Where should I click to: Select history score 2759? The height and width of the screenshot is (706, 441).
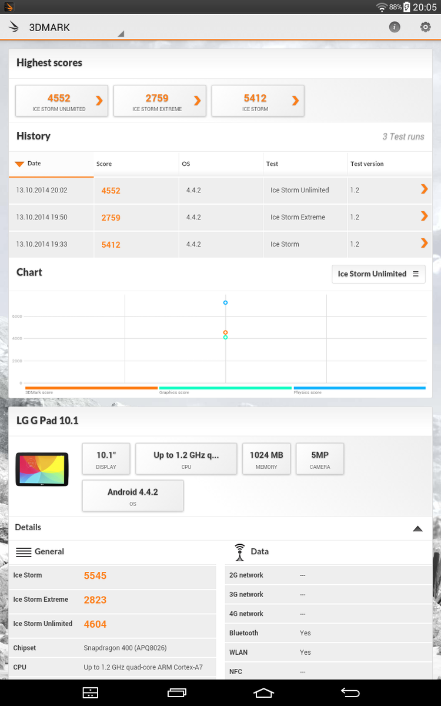111,218
